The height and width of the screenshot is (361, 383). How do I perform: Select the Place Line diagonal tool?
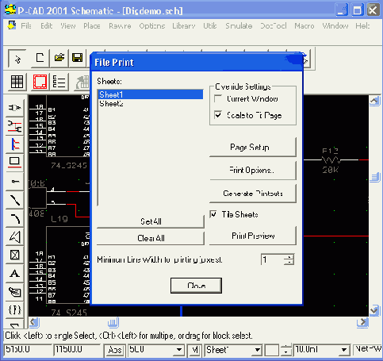coord(14,200)
